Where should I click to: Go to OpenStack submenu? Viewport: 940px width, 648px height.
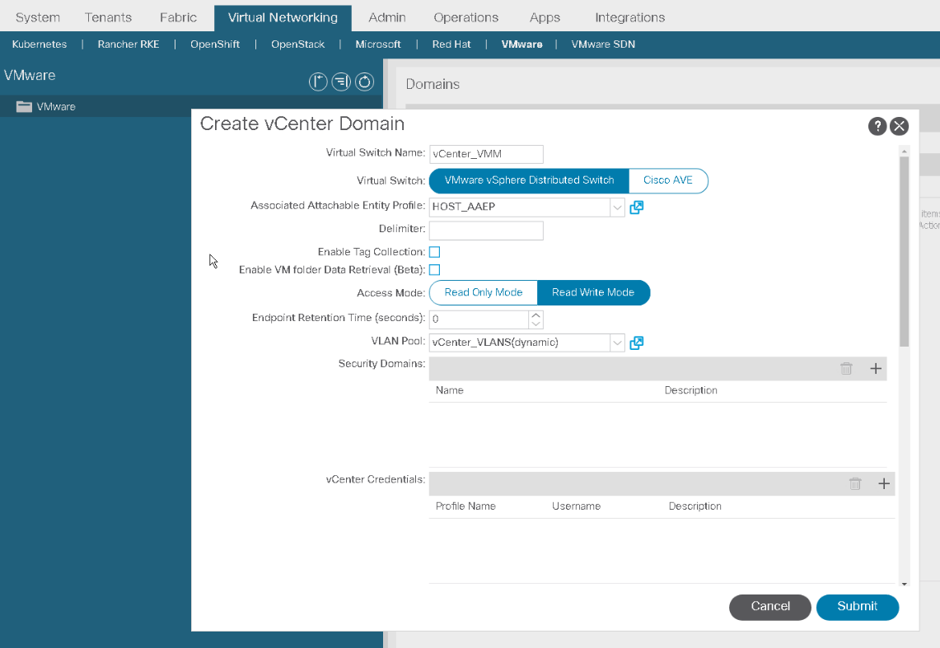pyautogui.click(x=297, y=44)
